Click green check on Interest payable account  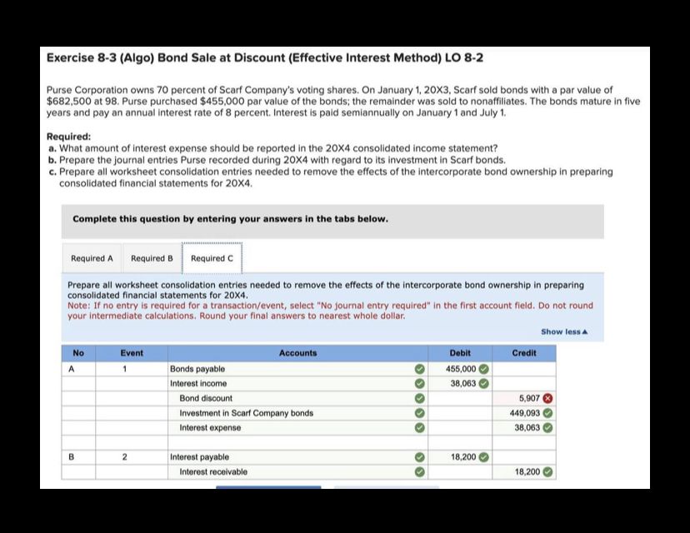coord(420,457)
